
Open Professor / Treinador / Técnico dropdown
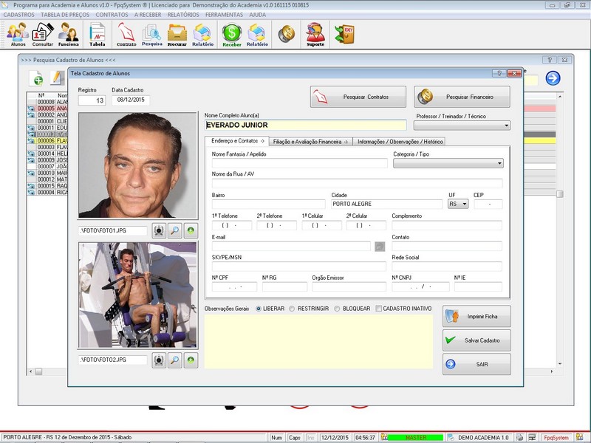(x=462, y=126)
